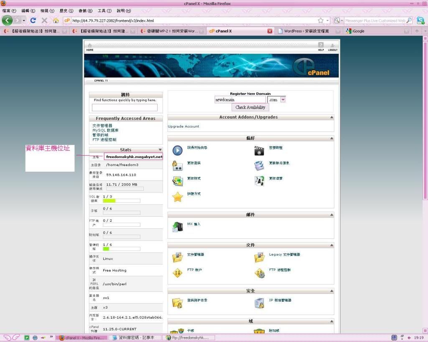Open the 編輯 (E) menu

tap(28, 10)
